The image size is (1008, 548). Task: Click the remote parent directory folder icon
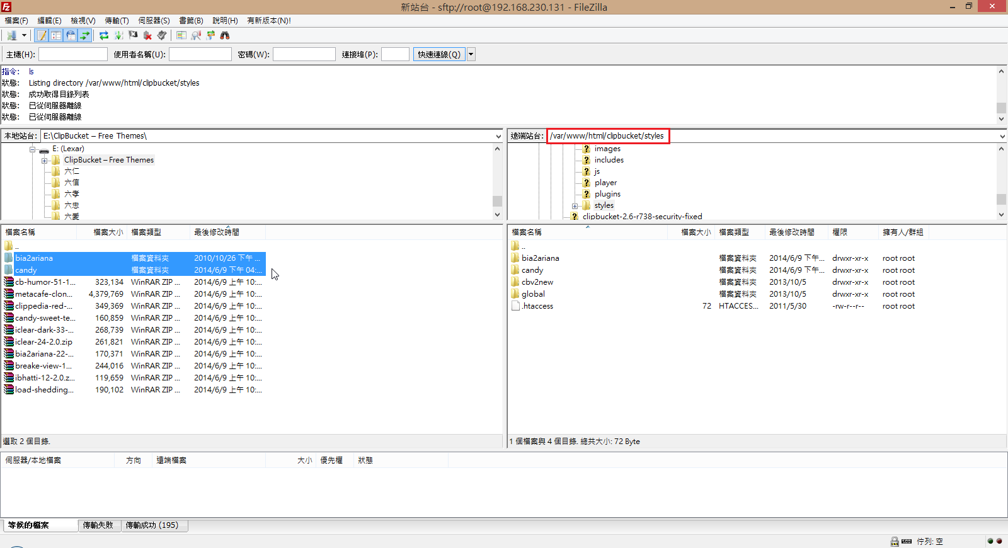click(515, 246)
